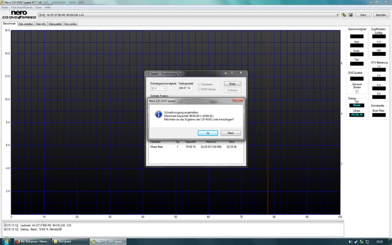
Task: Click the clock icon beside the Disktyp log entry
Action: click(x=5, y=229)
